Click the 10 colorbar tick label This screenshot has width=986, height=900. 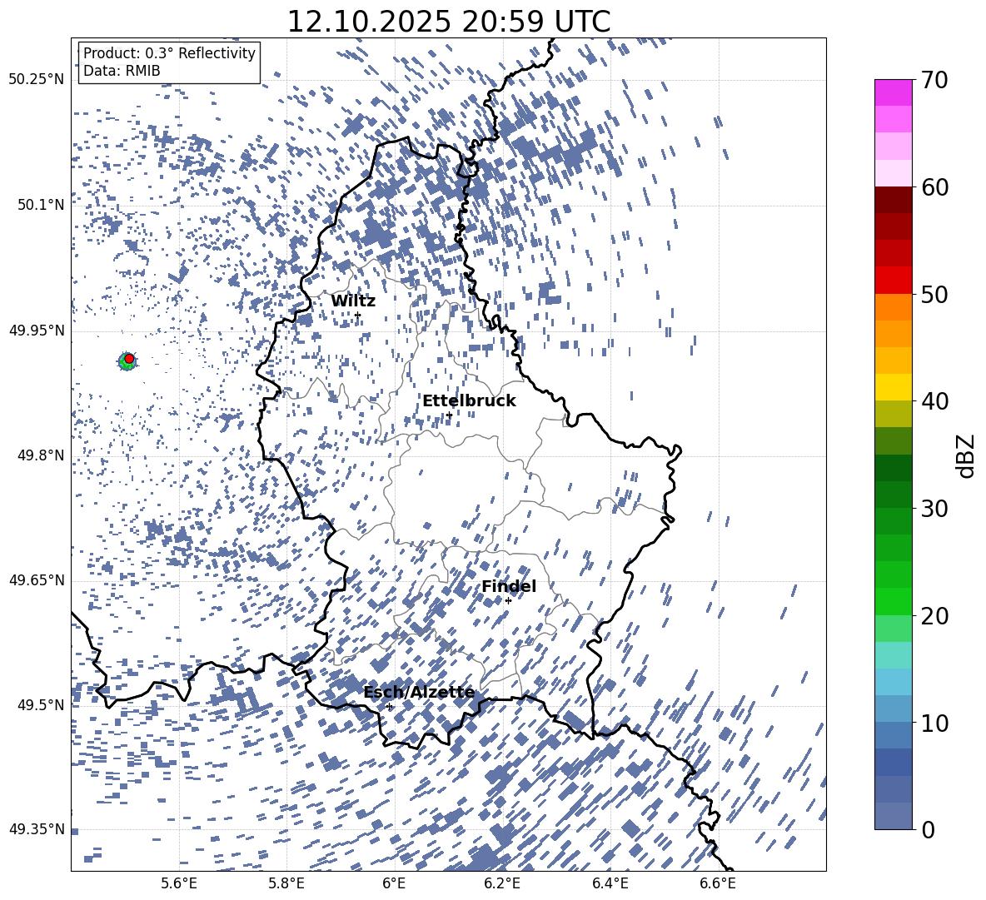click(934, 723)
